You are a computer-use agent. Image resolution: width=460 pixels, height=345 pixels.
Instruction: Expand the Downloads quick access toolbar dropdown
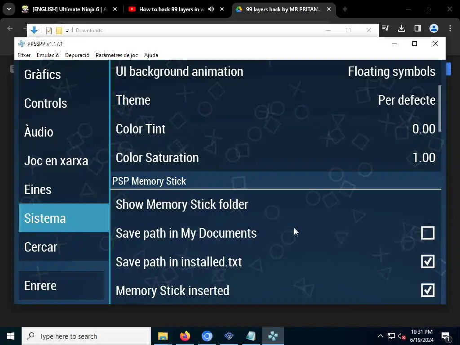[67, 31]
